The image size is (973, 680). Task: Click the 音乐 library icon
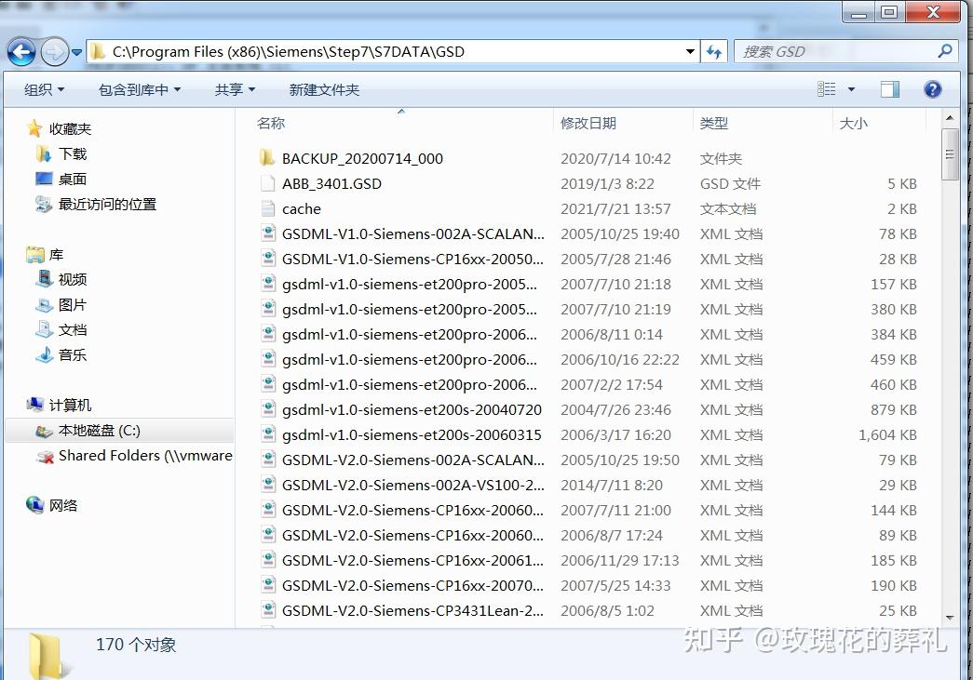44,354
